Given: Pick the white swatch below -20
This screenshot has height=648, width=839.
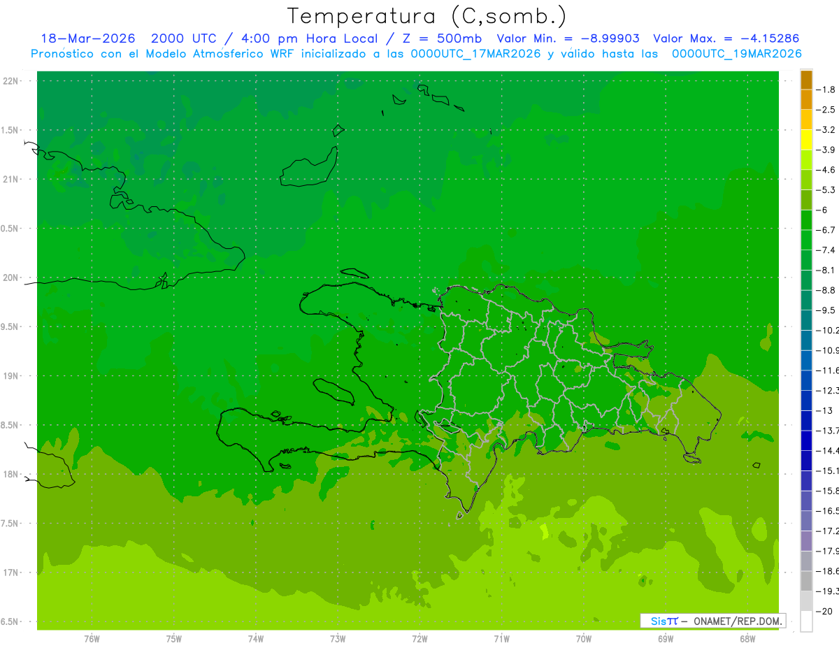Looking at the screenshot, I should click(x=806, y=621).
